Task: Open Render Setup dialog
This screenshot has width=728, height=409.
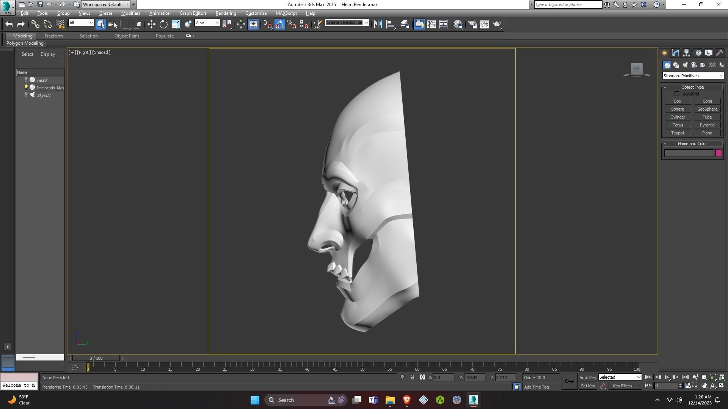Action: point(472,24)
